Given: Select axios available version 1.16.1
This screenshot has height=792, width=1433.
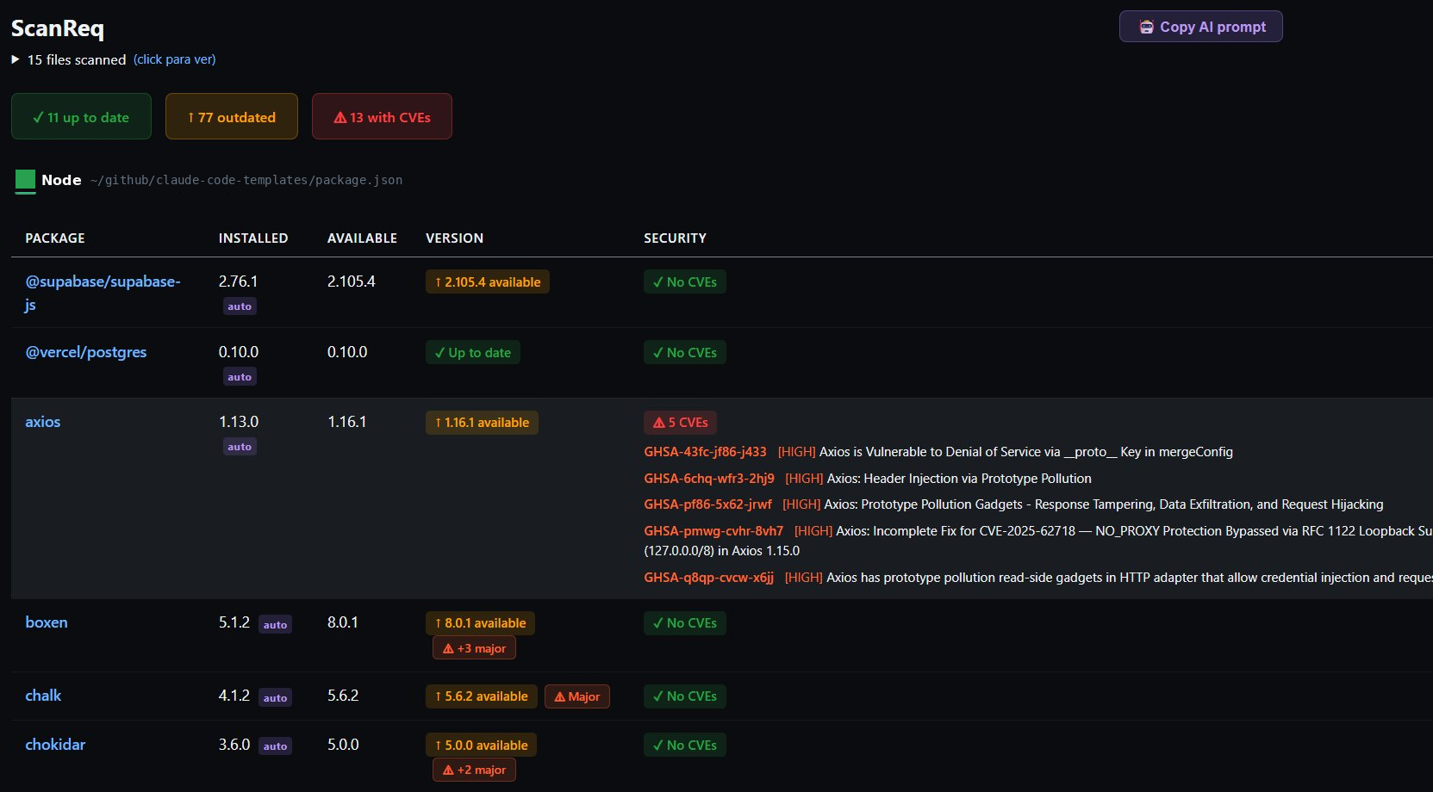Looking at the screenshot, I should coord(347,422).
